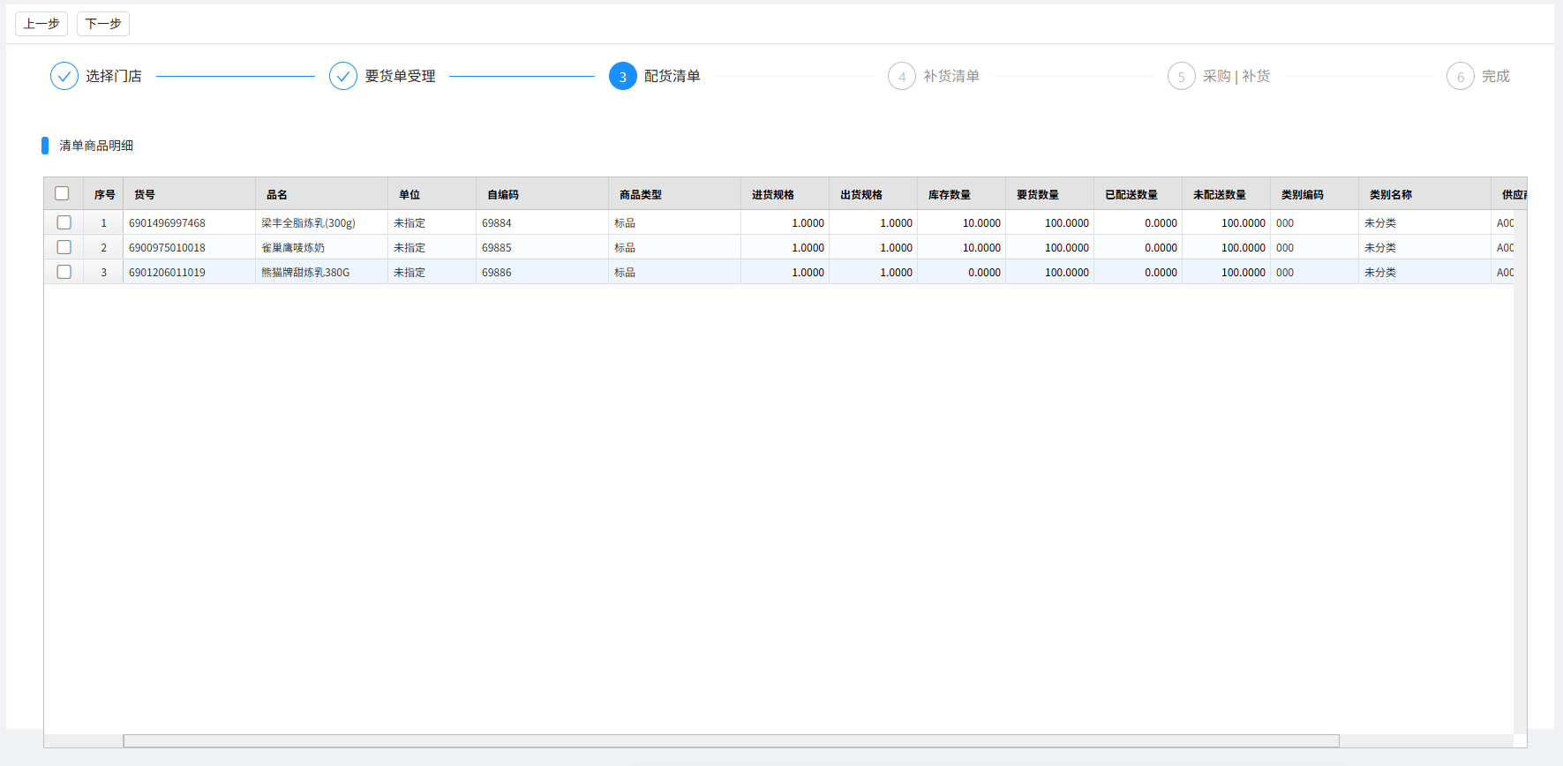This screenshot has width=1563, height=766.
Task: Click the 进货规格 column header
Action: 785,194
